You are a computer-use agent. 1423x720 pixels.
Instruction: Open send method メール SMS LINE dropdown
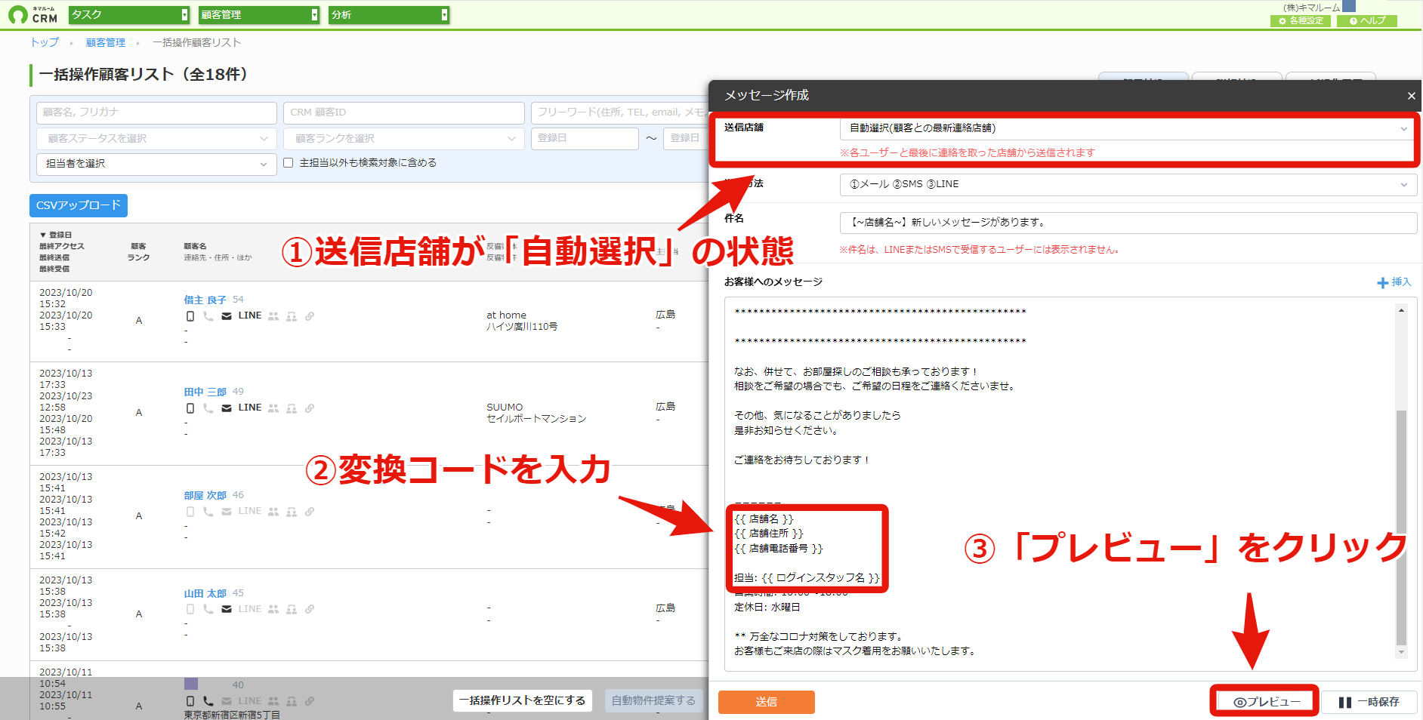[x=1128, y=184]
